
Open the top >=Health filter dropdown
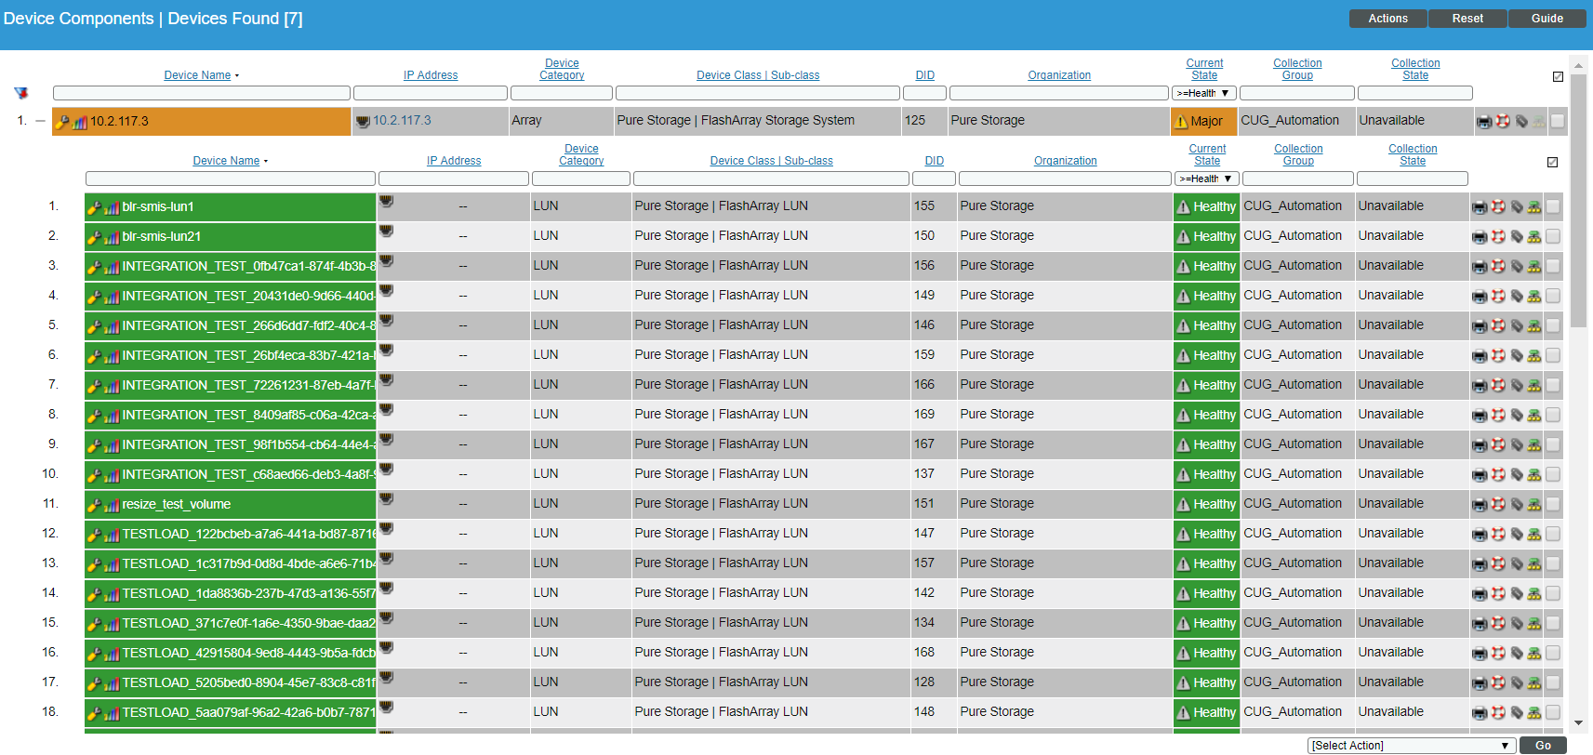coord(1204,93)
